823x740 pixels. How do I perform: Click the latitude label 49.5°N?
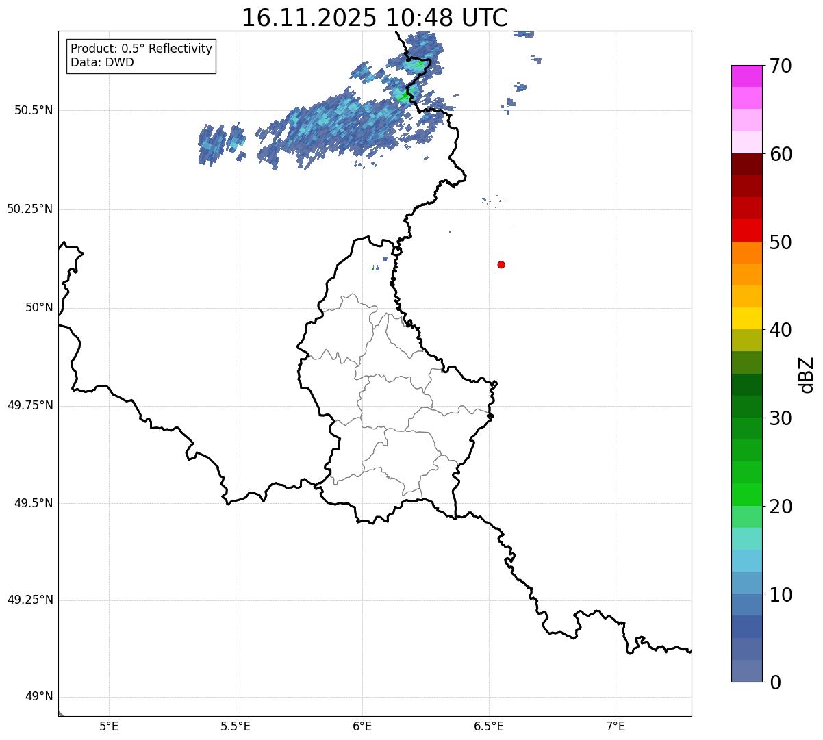pos(33,503)
